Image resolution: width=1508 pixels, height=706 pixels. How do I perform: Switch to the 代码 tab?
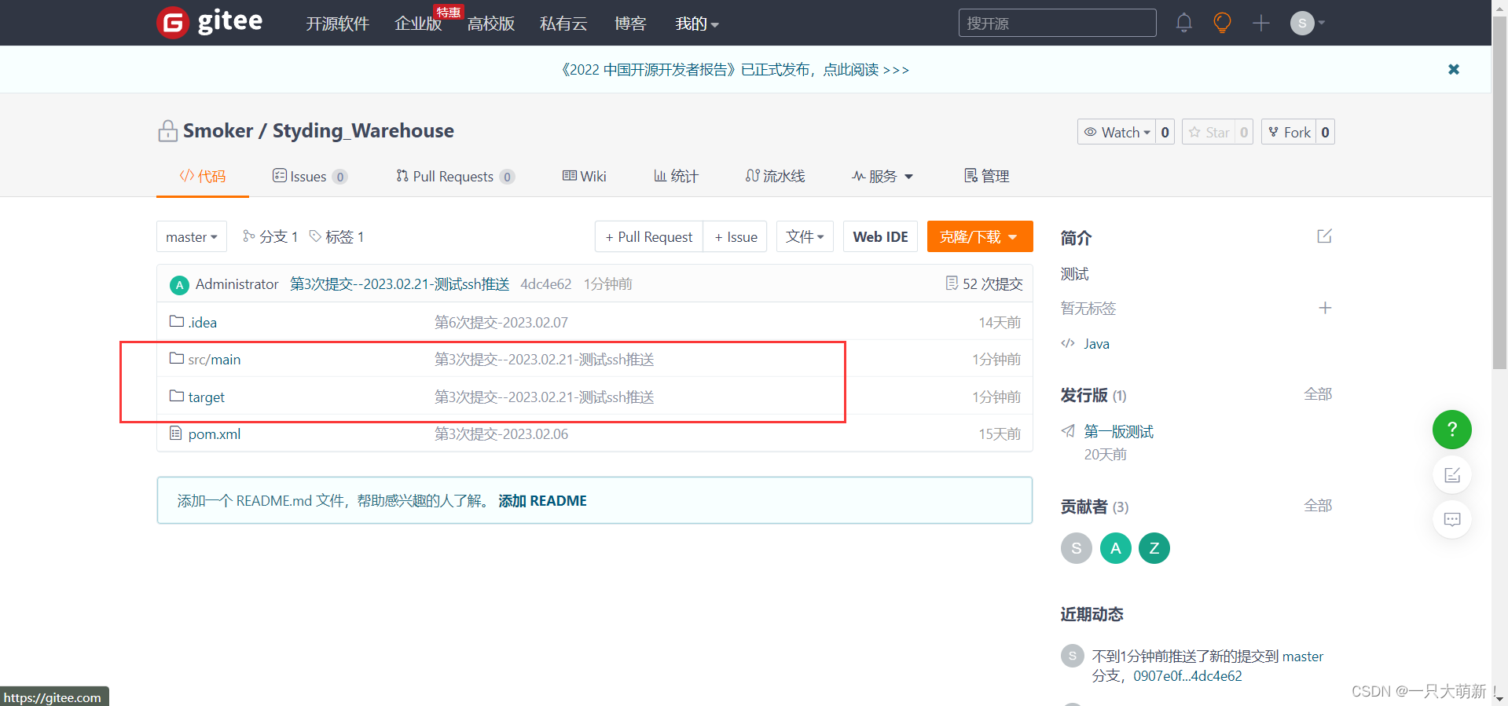tap(203, 176)
